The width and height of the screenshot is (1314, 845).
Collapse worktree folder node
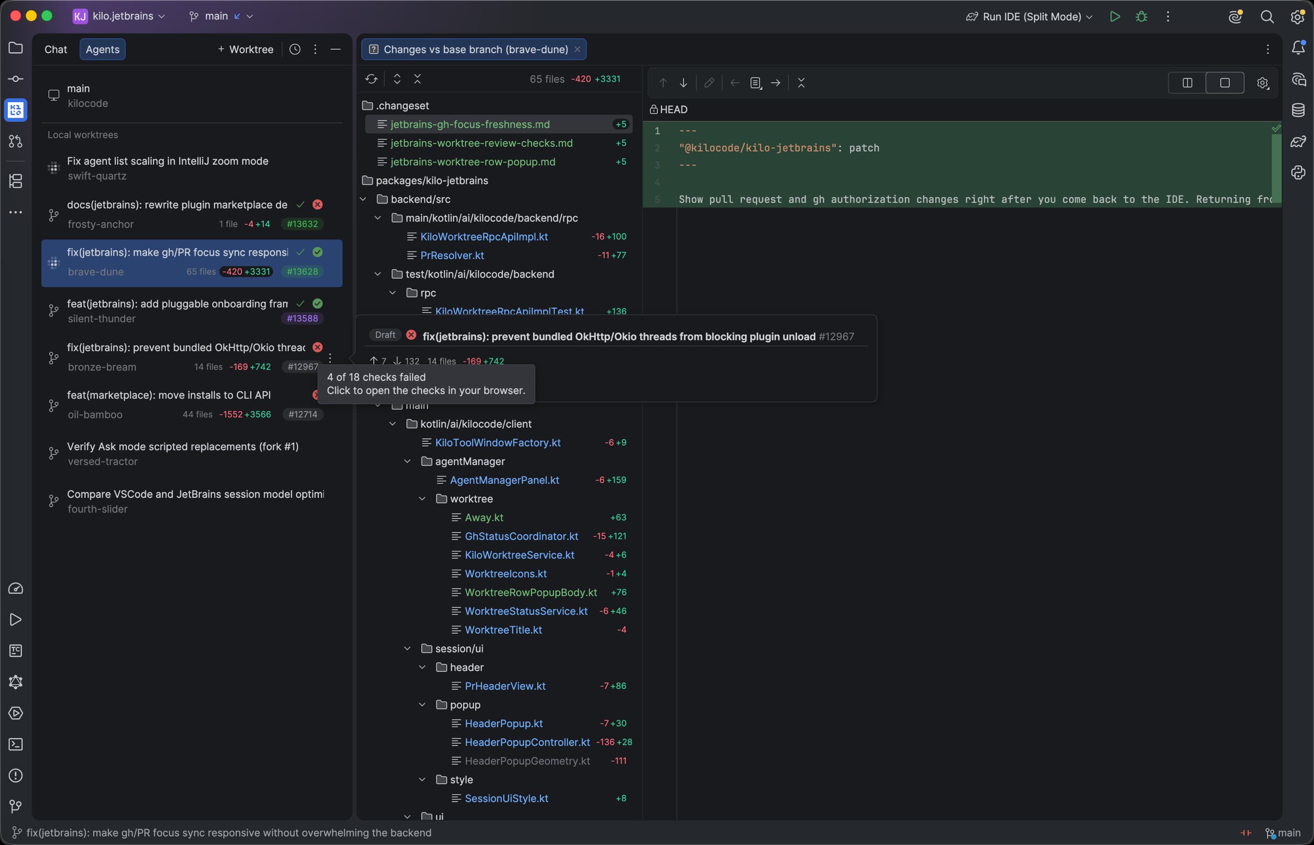[x=422, y=499]
